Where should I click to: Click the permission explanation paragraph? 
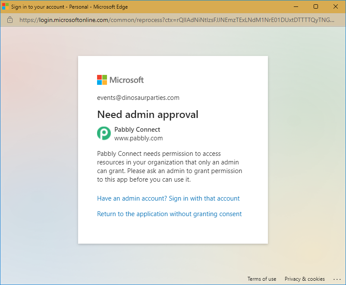coord(170,167)
